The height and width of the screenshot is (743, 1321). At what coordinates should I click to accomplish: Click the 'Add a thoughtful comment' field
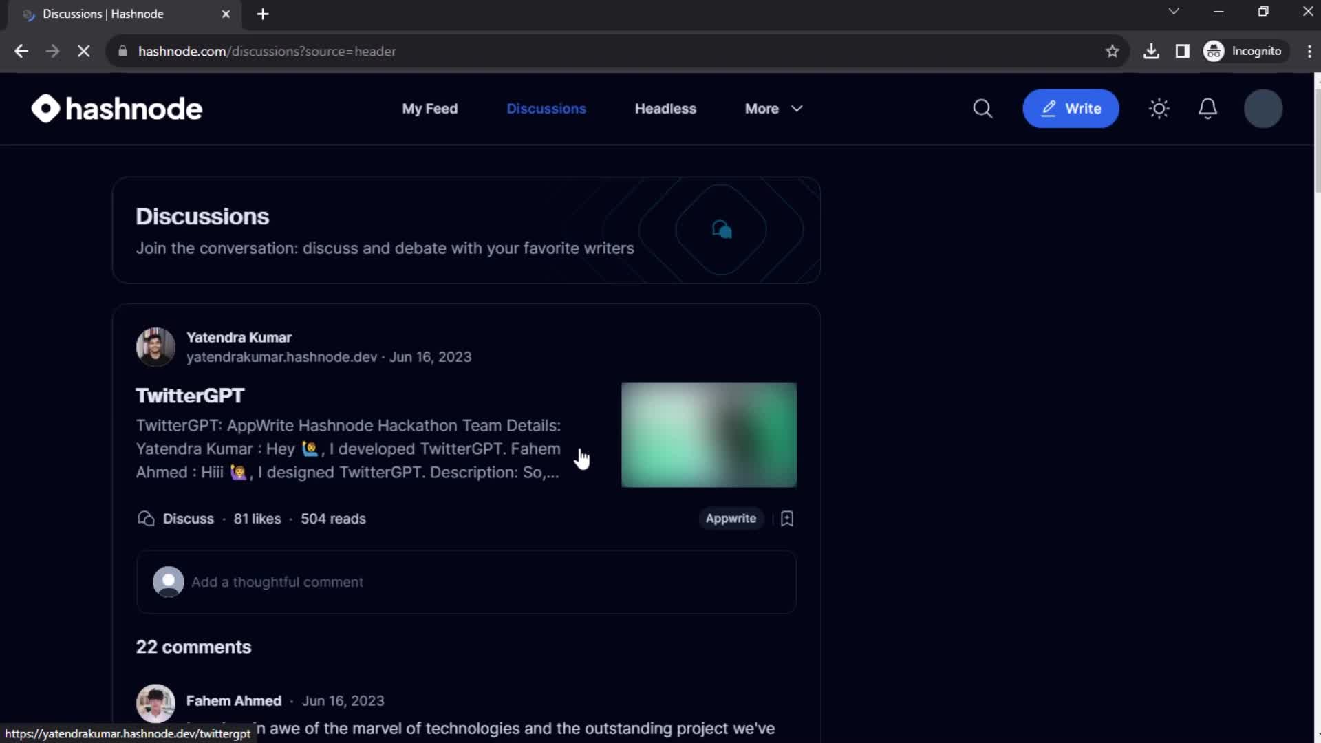[466, 582]
